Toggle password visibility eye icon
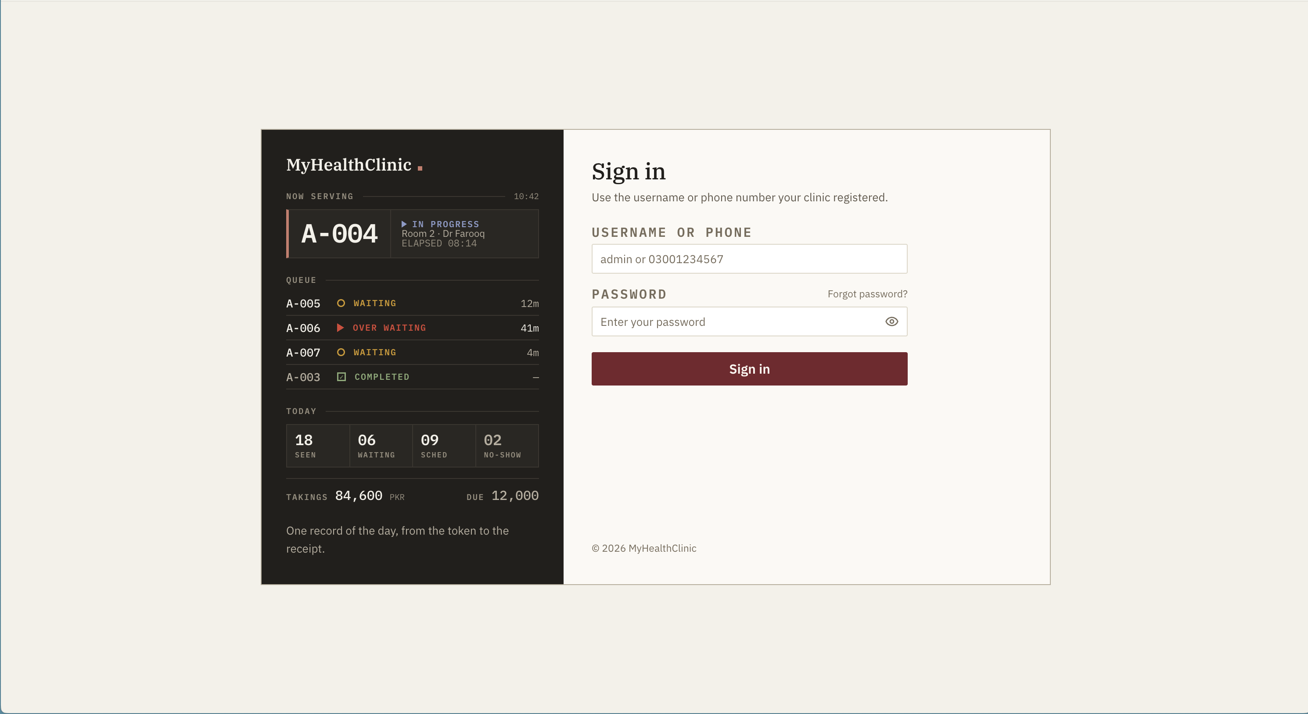 (891, 321)
